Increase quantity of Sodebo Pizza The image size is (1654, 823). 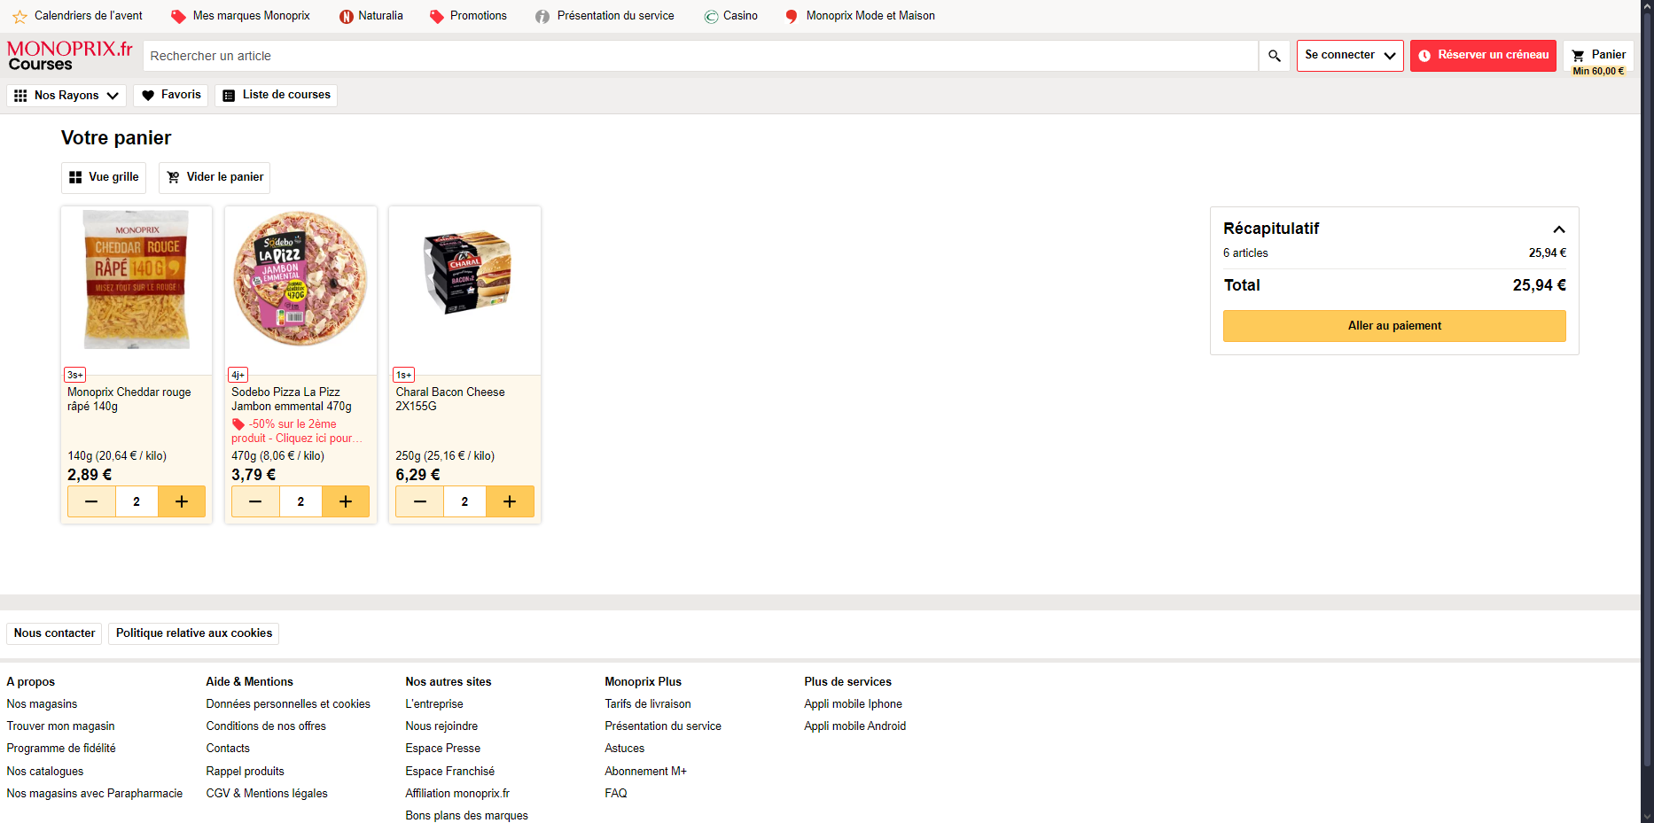click(346, 501)
